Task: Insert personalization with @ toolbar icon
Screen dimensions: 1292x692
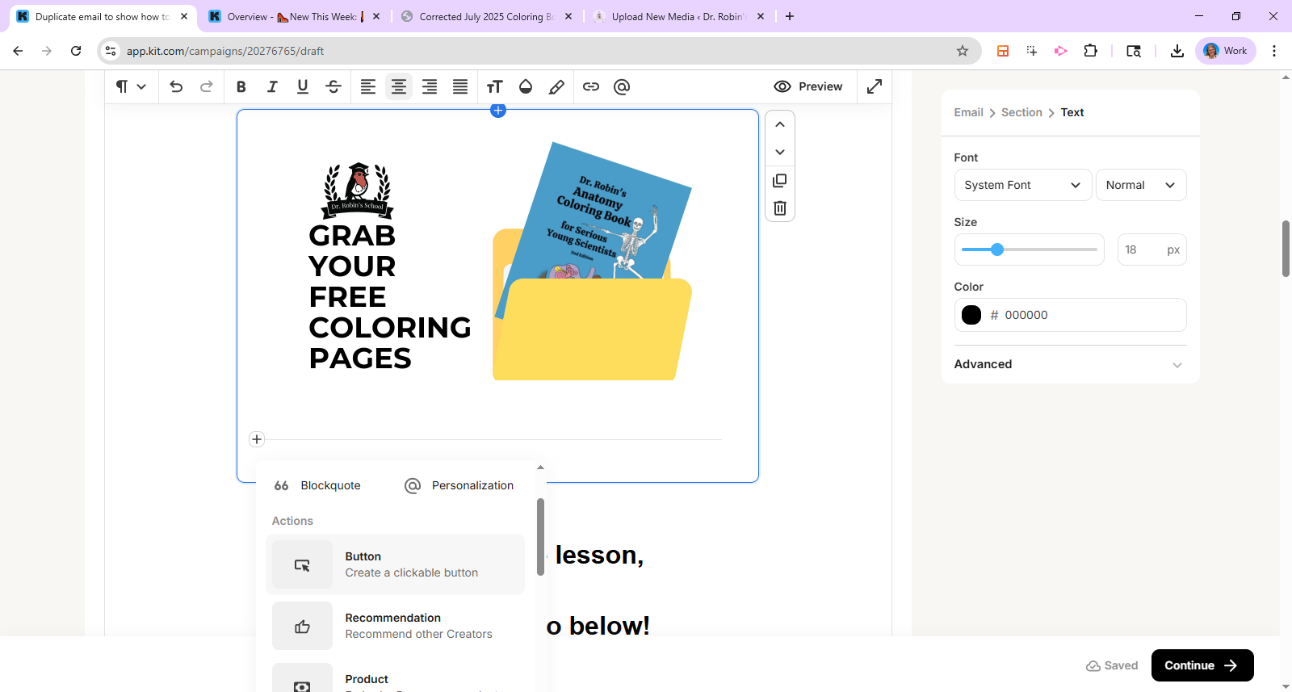Action: tap(622, 87)
